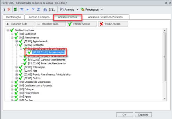Click the Cancelar button

tap(143, 115)
